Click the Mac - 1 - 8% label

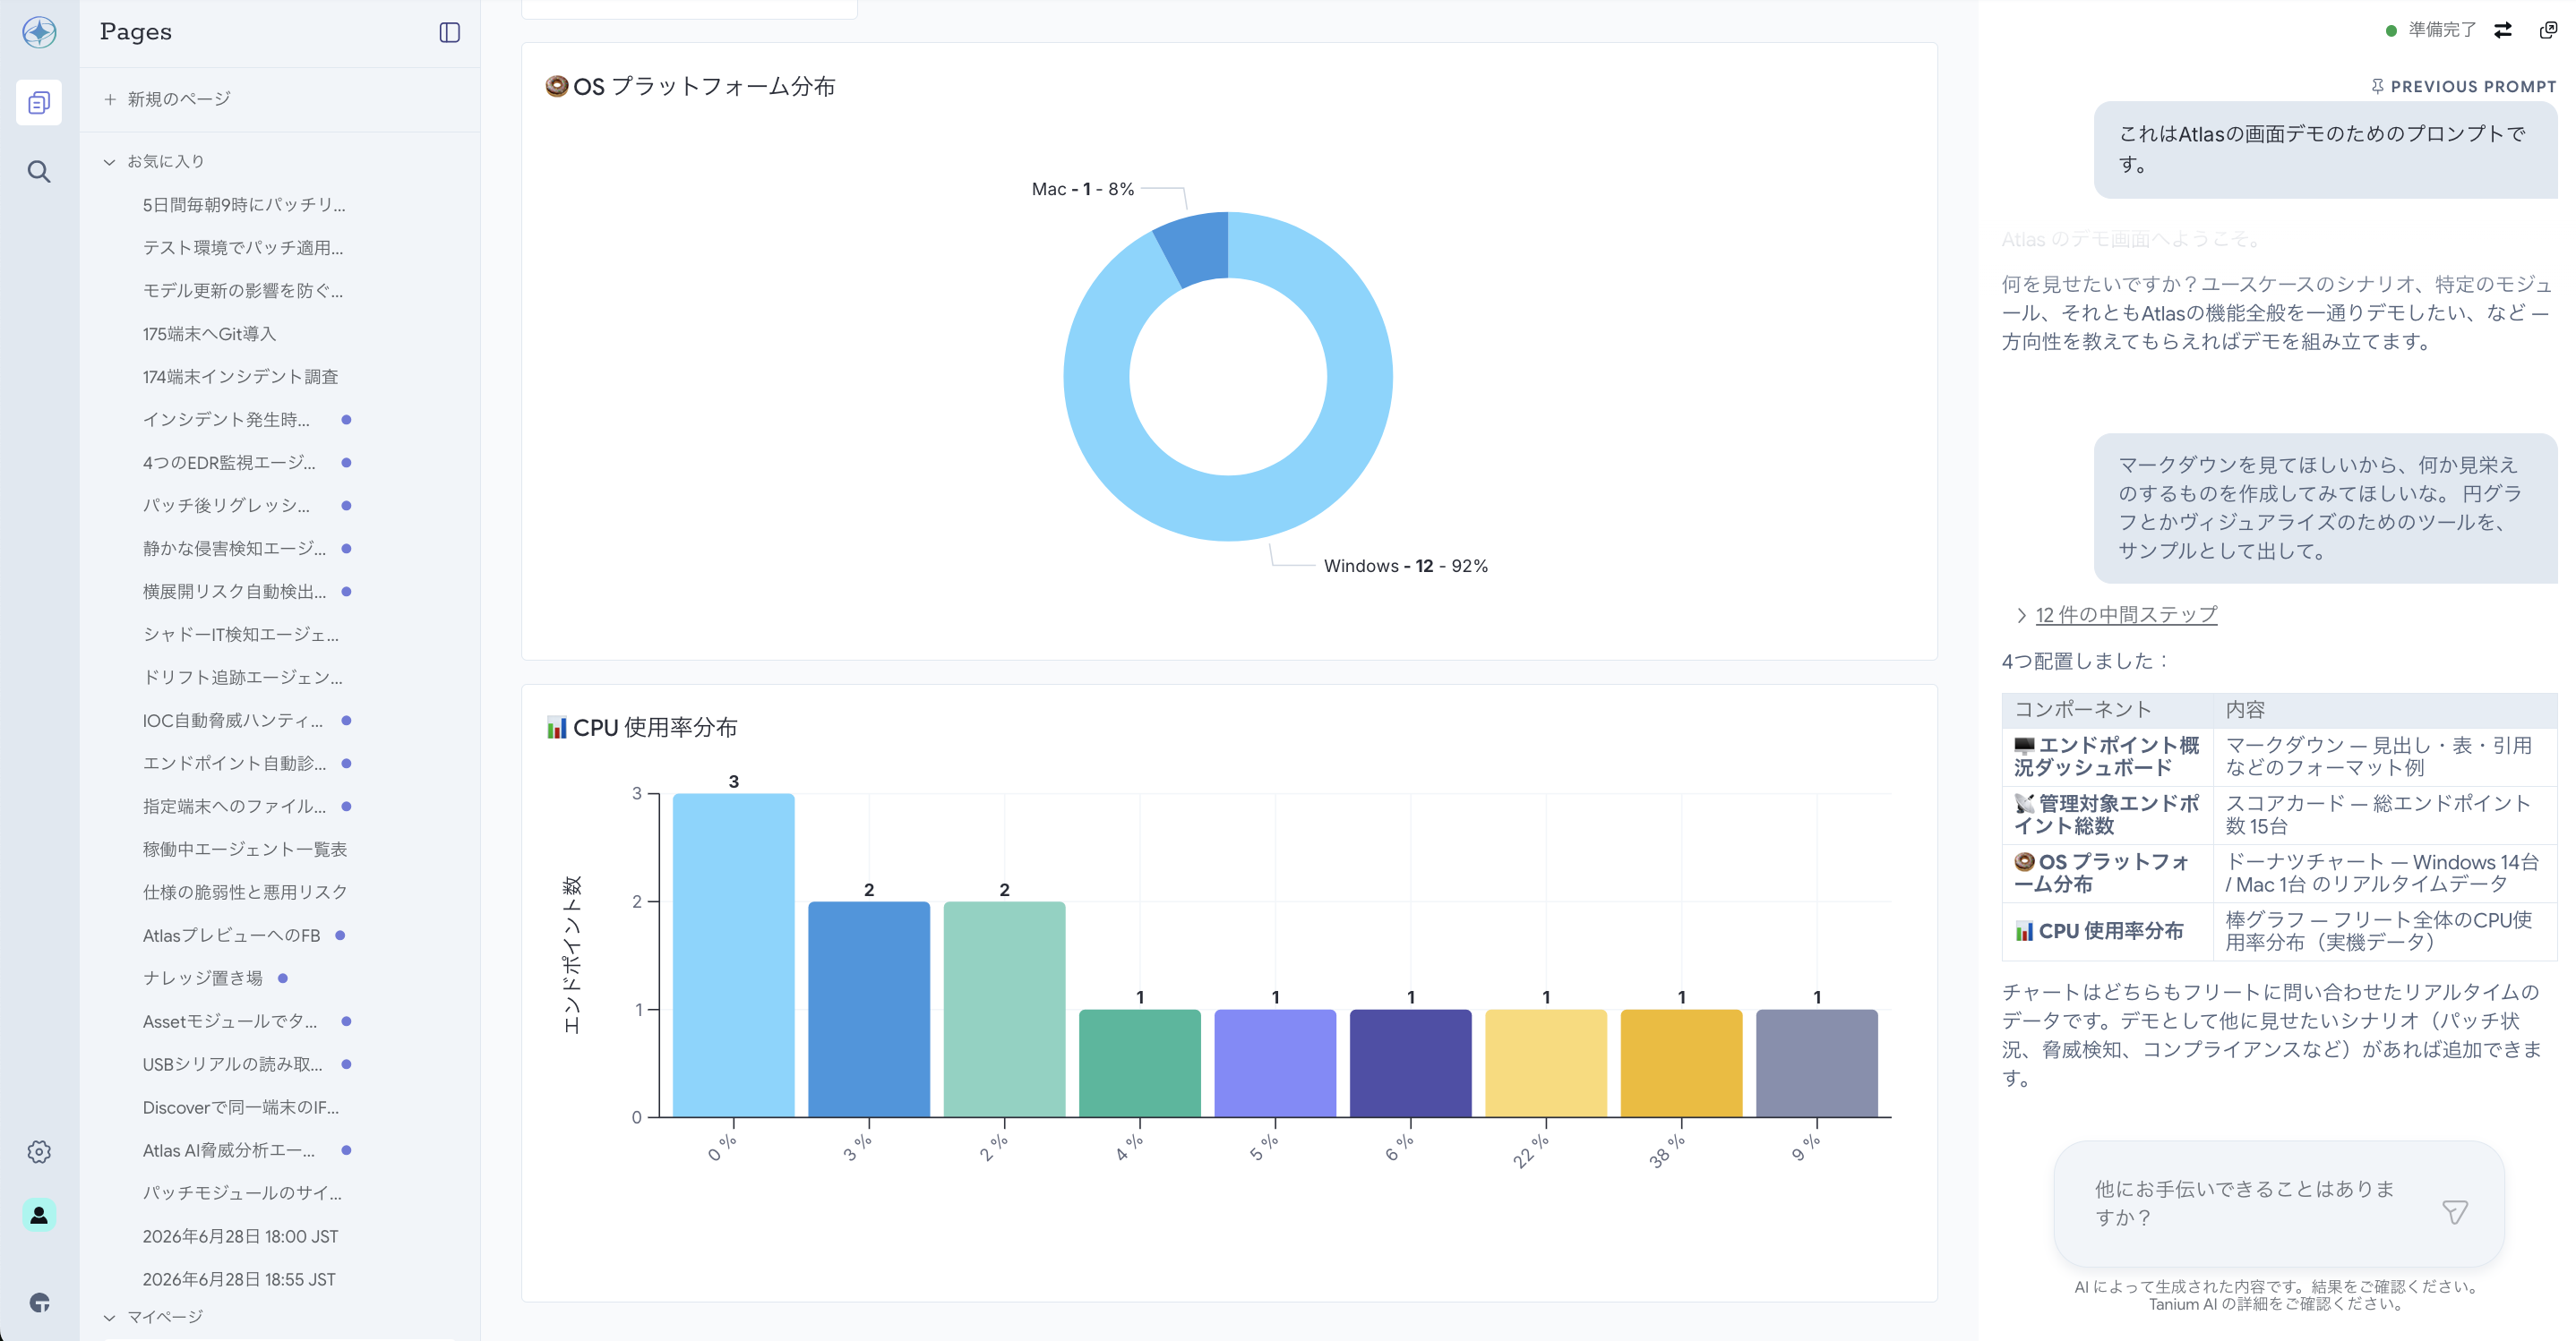1083,189
